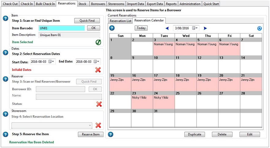Image resolution: width=270 pixels, height=148 pixels.
Task: Refresh the reservation calendar
Action: [259, 28]
